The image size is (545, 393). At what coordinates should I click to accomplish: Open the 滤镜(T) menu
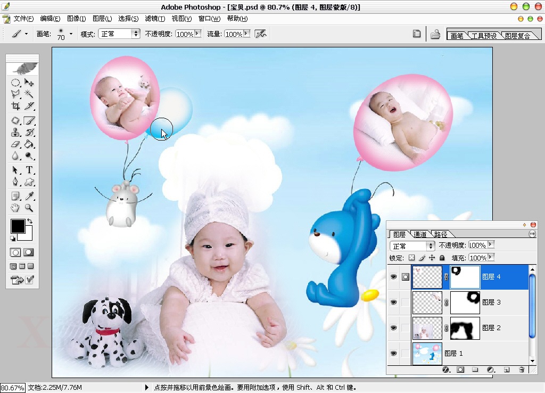click(x=155, y=19)
